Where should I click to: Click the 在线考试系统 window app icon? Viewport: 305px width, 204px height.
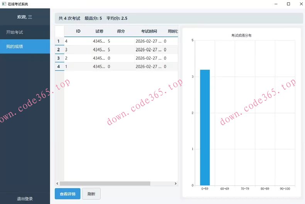tap(4, 4)
